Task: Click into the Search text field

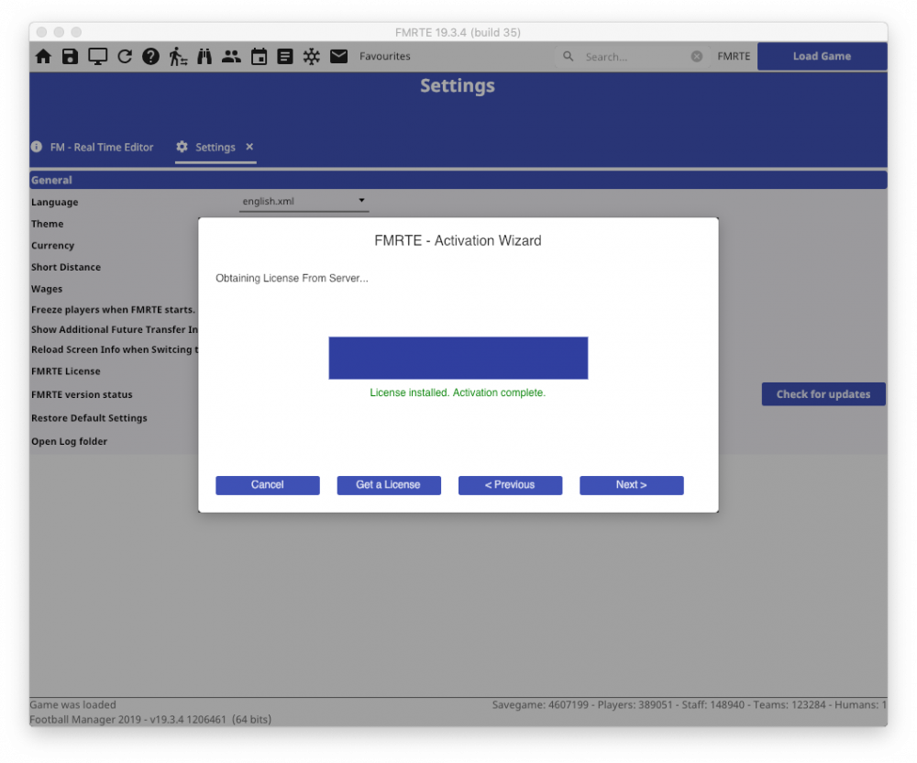Action: click(633, 57)
